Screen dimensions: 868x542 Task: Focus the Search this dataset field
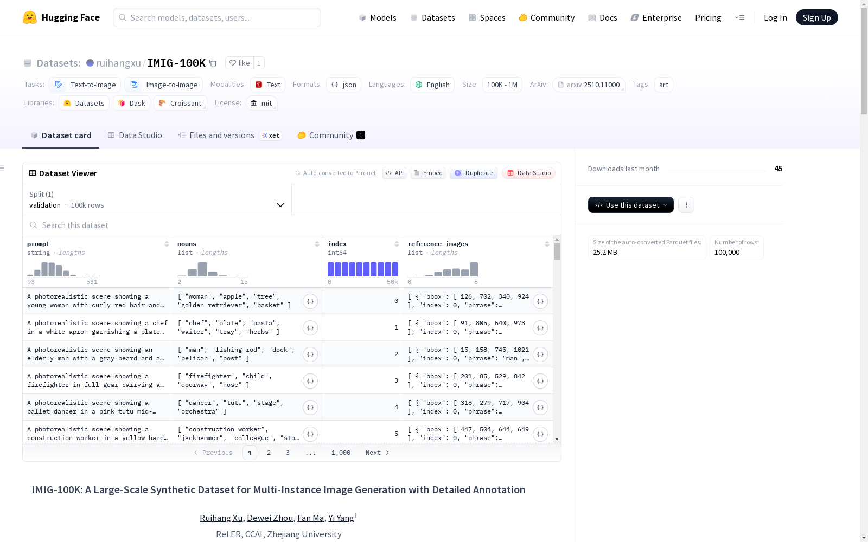pos(292,225)
